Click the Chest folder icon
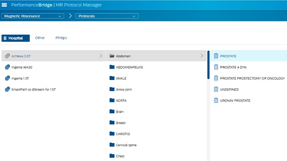 point(112,156)
